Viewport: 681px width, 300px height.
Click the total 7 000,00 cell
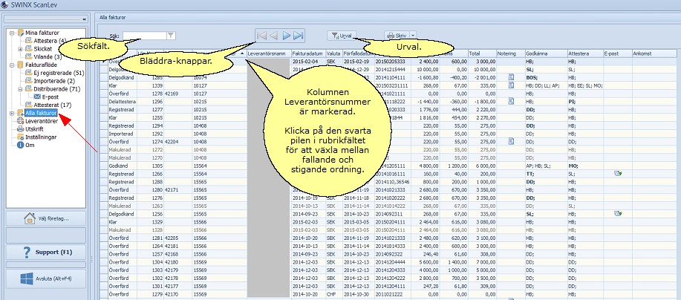pyautogui.click(x=482, y=262)
